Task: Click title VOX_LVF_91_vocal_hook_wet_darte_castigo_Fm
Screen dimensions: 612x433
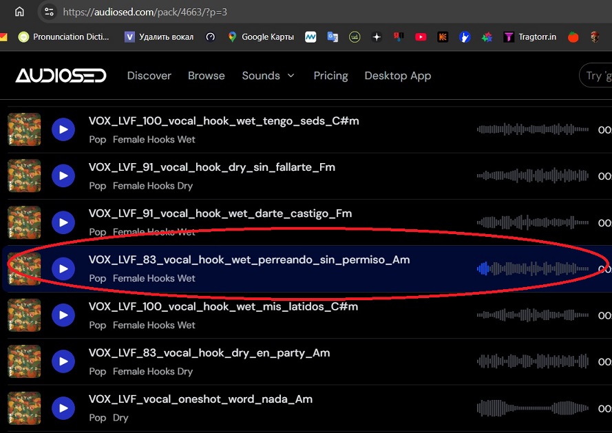Action: point(220,214)
